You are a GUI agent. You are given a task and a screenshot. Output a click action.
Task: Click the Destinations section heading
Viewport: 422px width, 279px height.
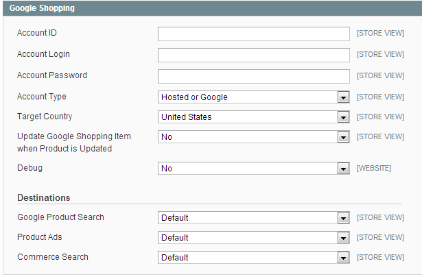pos(43,198)
